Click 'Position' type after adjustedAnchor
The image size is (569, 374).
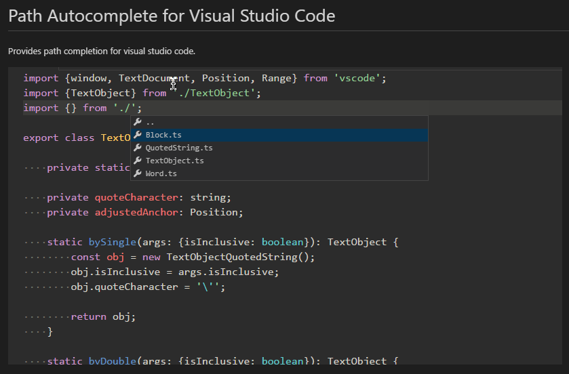214,212
